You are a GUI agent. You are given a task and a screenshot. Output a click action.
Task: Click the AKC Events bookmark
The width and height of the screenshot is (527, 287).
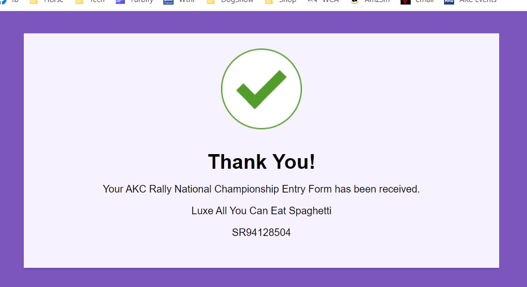point(470,2)
